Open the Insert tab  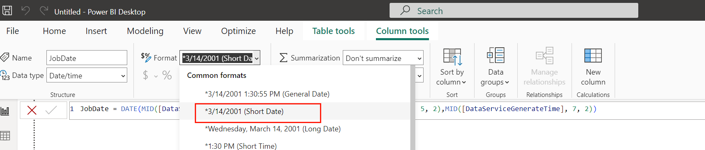tap(96, 31)
